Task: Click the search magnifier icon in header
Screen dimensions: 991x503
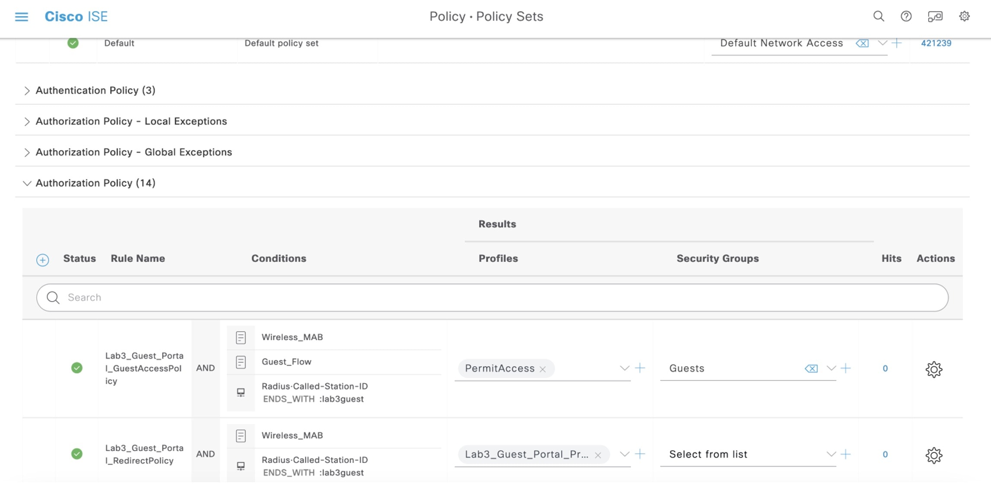Action: [878, 16]
